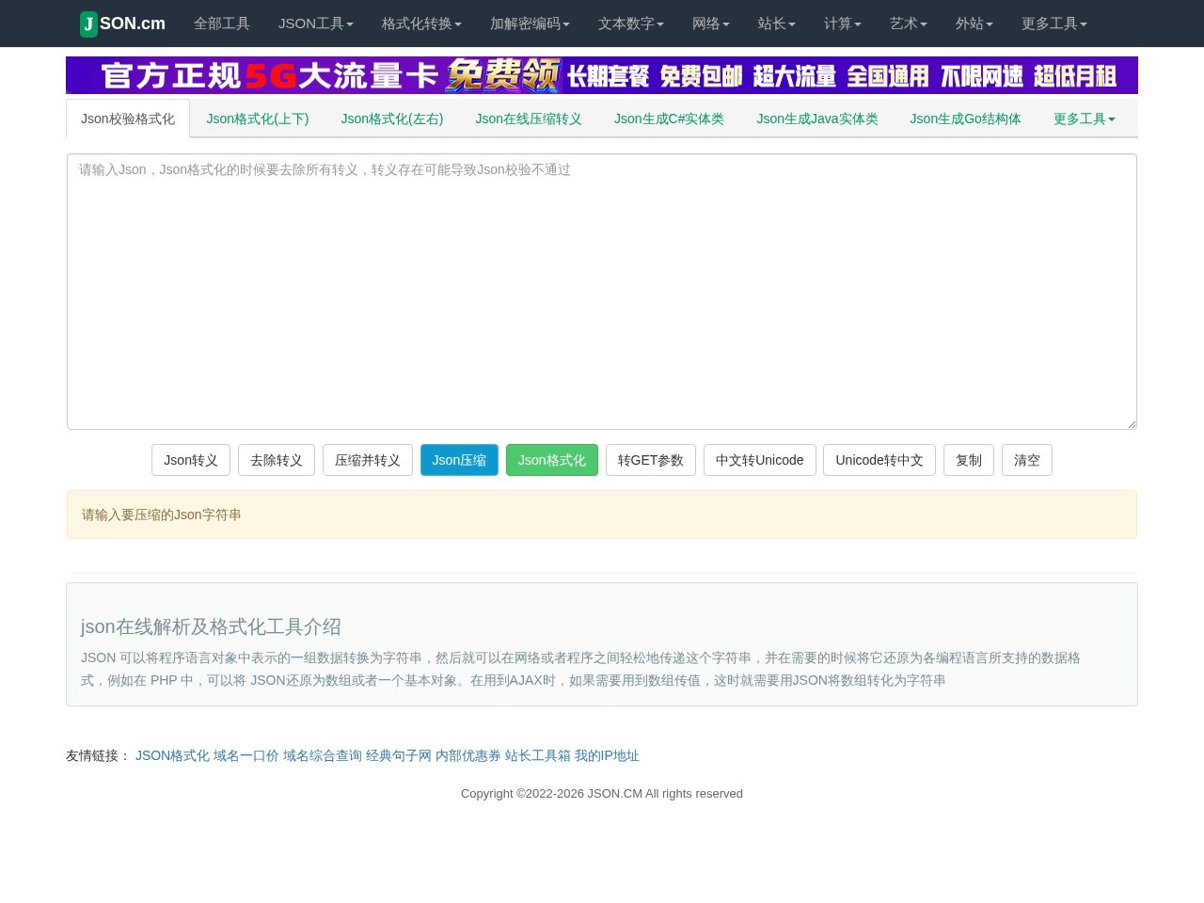Switch to Json在线压缩转义 tab
Viewport: 1204px width, 903px height.
tap(529, 119)
